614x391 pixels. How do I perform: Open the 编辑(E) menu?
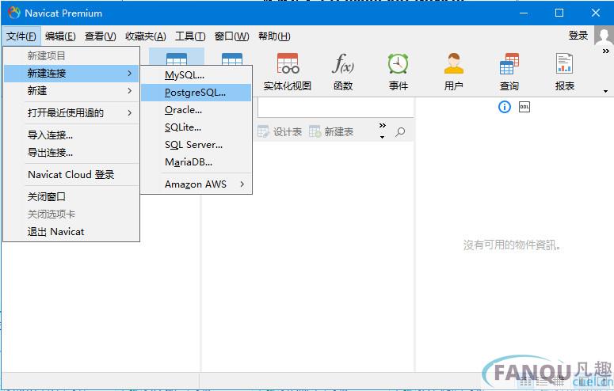click(60, 36)
